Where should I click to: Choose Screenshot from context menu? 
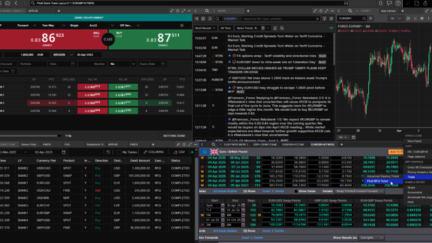[x=415, y=193]
